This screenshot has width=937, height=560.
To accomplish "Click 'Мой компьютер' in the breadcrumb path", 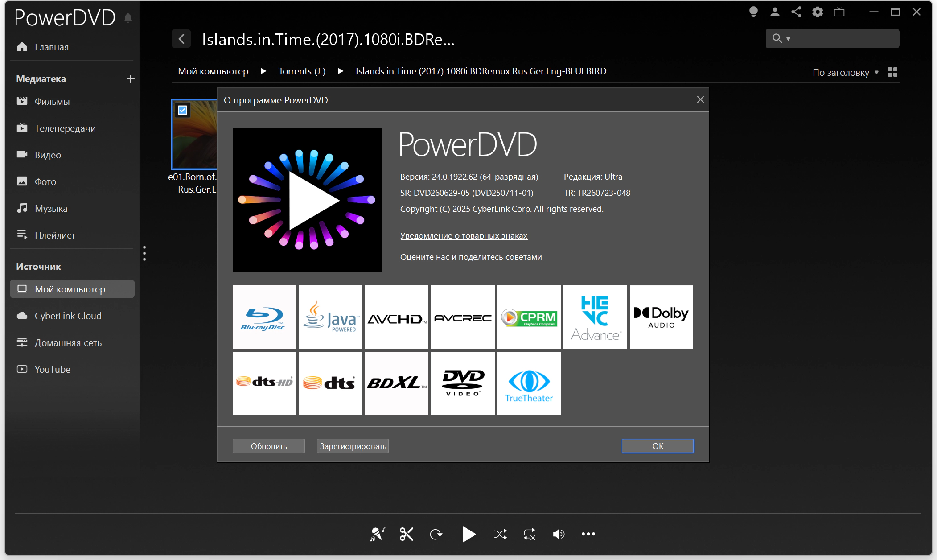I will coord(213,71).
